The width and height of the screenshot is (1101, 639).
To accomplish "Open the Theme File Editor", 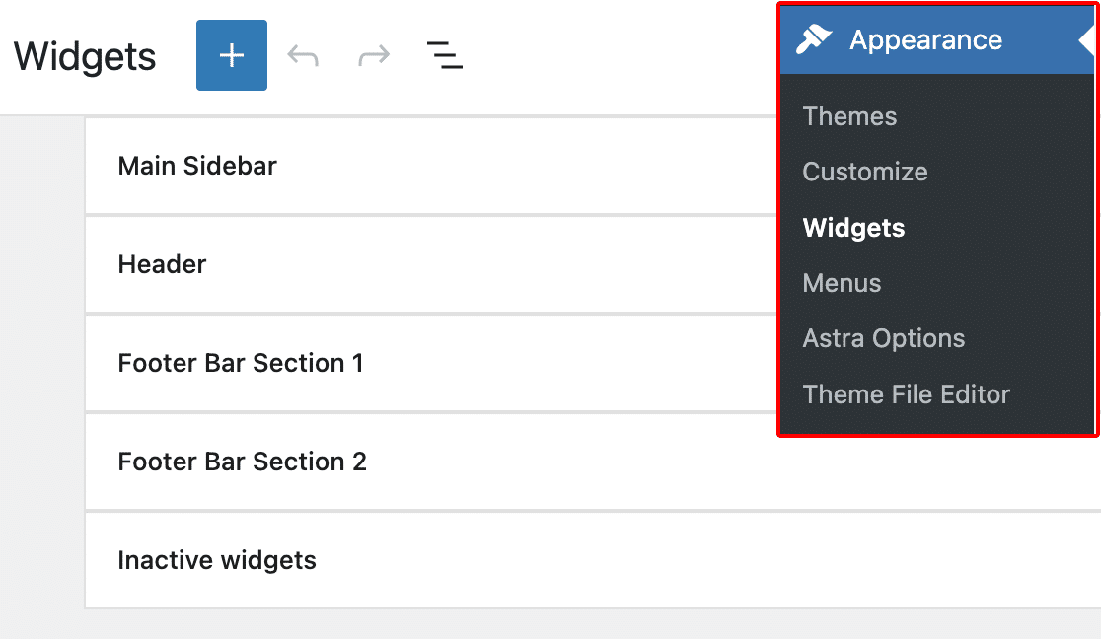I will tap(907, 393).
